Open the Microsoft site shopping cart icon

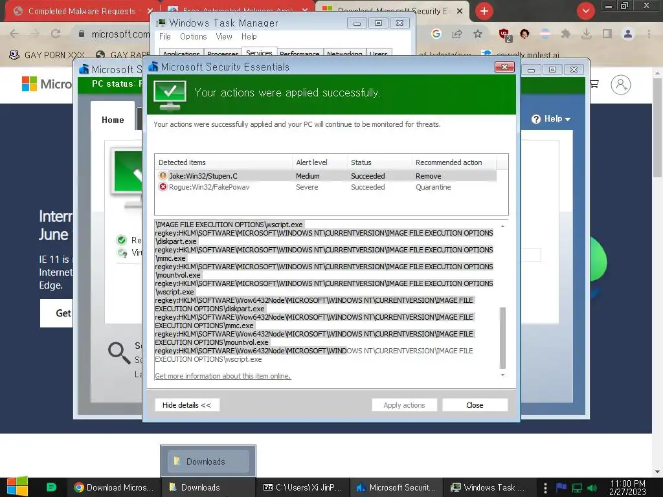pyautogui.click(x=594, y=84)
